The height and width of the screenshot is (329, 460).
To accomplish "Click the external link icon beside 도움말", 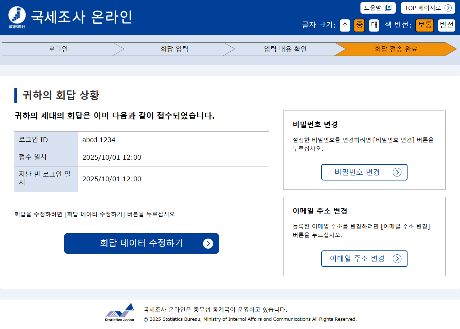I will click(388, 8).
